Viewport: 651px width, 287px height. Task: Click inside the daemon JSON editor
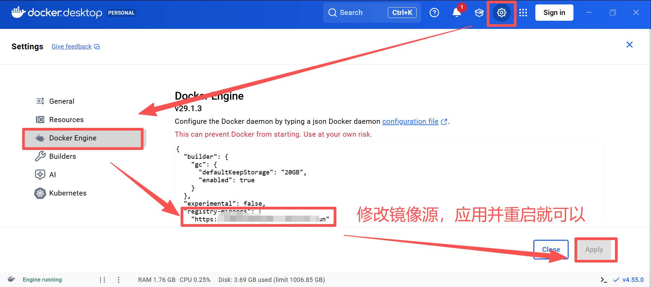pyautogui.click(x=390, y=184)
